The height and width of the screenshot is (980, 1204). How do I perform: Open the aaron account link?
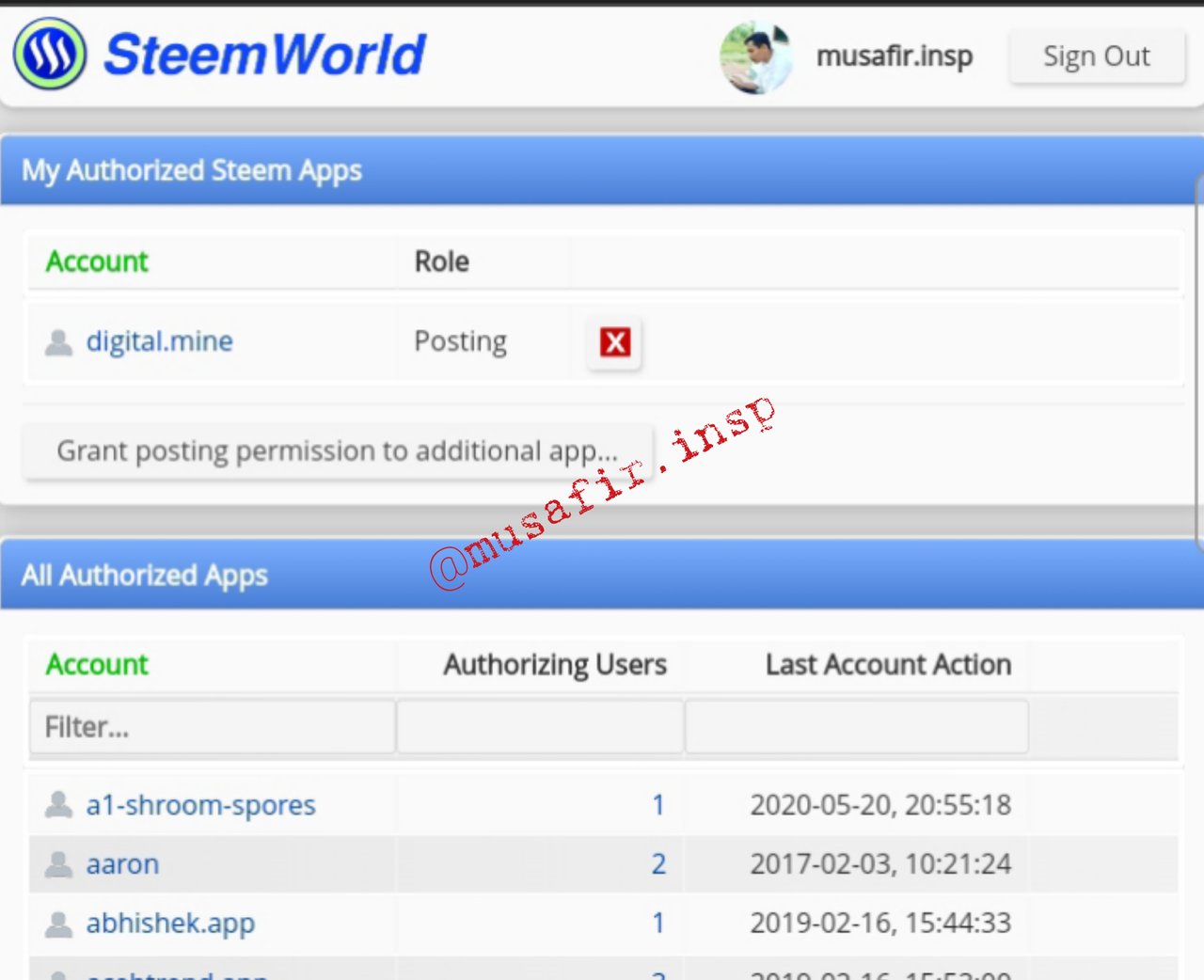tap(122, 864)
